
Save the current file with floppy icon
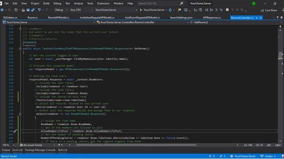(x=28, y=10)
